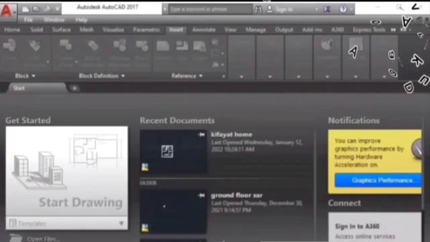The height and width of the screenshot is (242, 430).
Task: Click the Create Block icon
Action: (66, 45)
